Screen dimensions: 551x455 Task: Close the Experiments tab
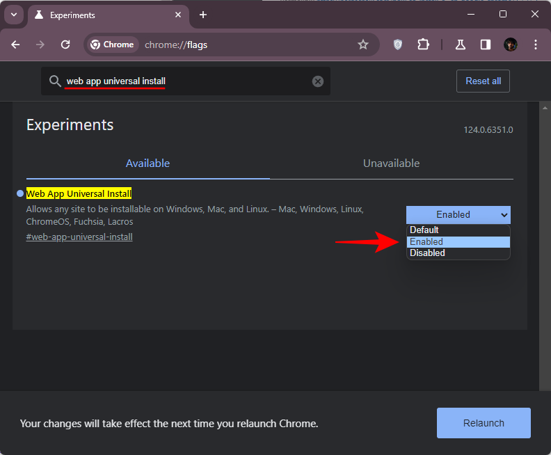pos(178,15)
